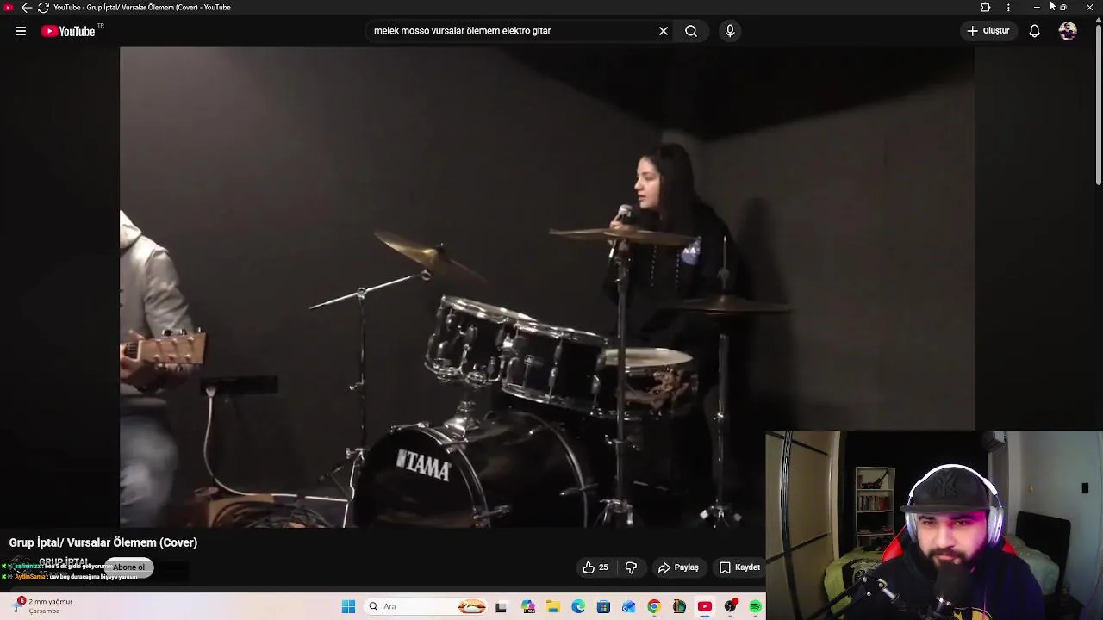The height and width of the screenshot is (620, 1103).
Task: Open Outlook from the taskbar
Action: tap(628, 607)
